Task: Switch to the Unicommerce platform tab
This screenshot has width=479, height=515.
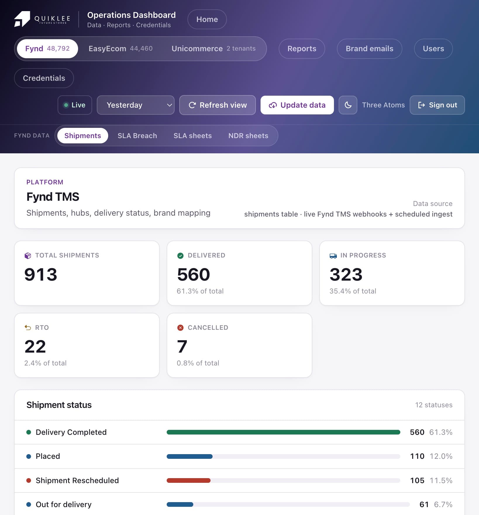Action: tap(213, 49)
